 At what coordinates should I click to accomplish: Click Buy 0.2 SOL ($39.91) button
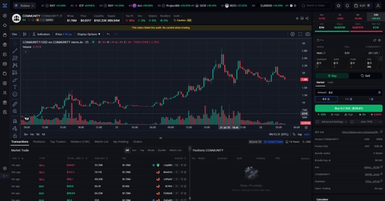(x=349, y=108)
